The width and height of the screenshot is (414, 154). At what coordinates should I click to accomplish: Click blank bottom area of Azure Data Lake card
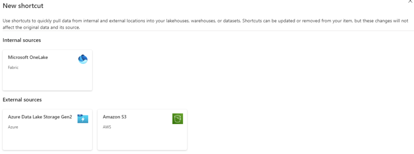48,140
